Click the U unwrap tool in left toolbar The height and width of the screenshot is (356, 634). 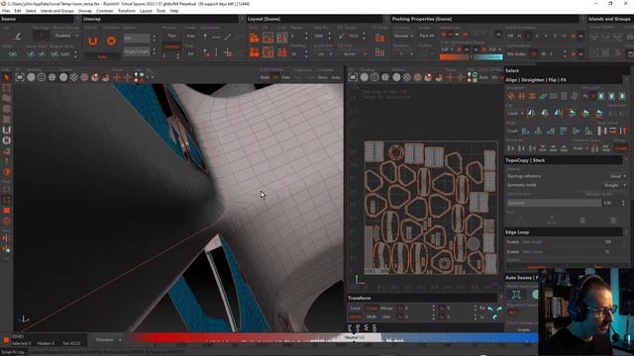click(6, 130)
